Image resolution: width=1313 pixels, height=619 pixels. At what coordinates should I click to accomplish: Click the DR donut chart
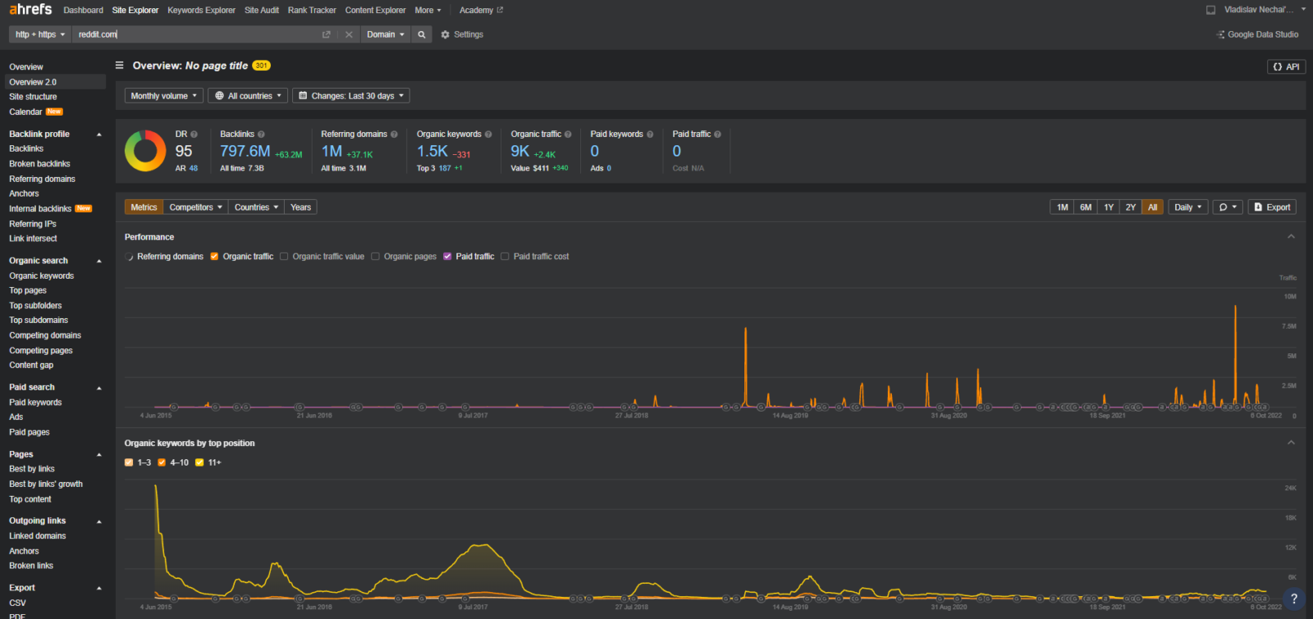(145, 151)
